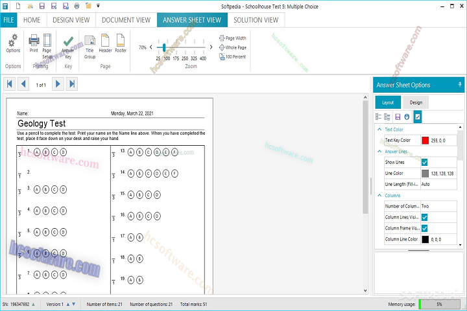Click the pin icon on Answer Sheet Options
The height and width of the screenshot is (311, 467).
click(460, 85)
